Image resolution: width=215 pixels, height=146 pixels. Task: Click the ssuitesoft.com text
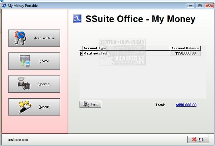(18, 140)
